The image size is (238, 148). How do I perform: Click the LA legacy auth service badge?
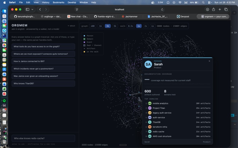(150, 113)
